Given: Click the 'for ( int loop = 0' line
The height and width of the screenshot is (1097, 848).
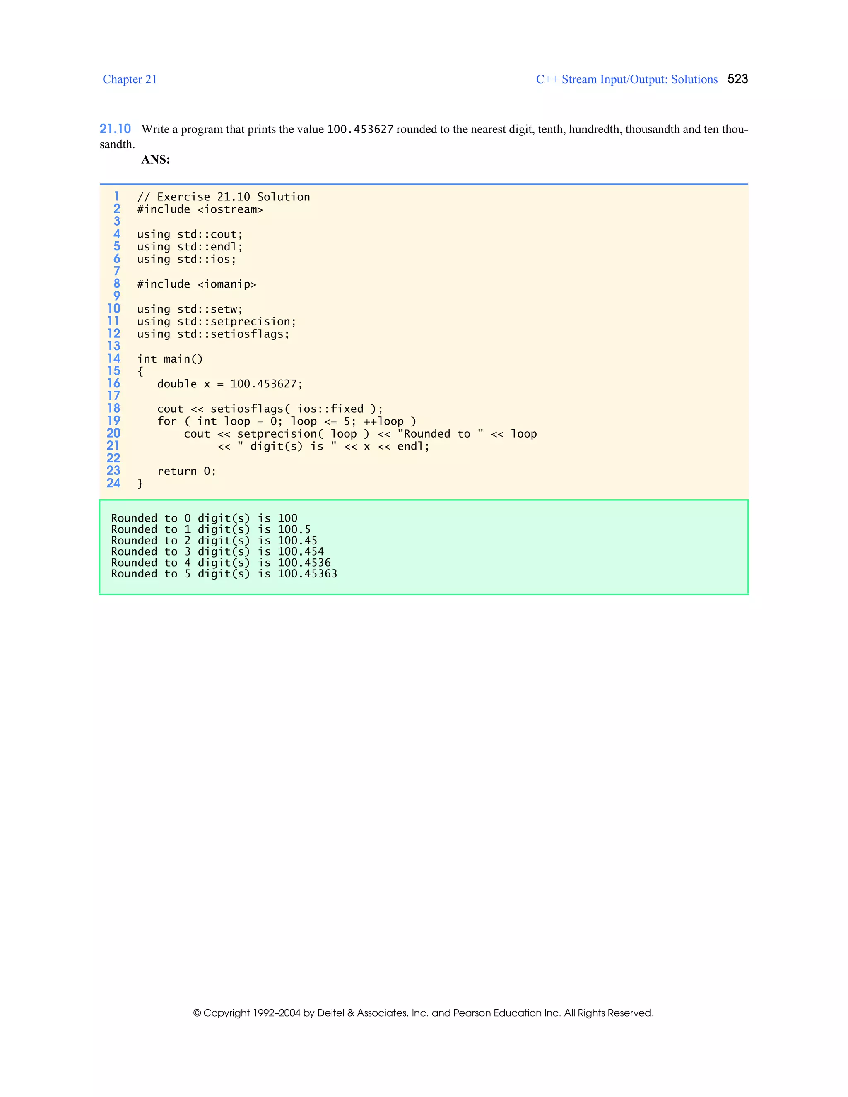Looking at the screenshot, I should tap(287, 421).
